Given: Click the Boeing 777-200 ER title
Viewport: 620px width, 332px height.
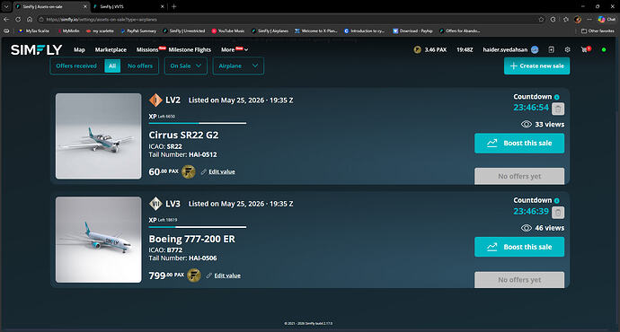Looking at the screenshot, I should 191,239.
